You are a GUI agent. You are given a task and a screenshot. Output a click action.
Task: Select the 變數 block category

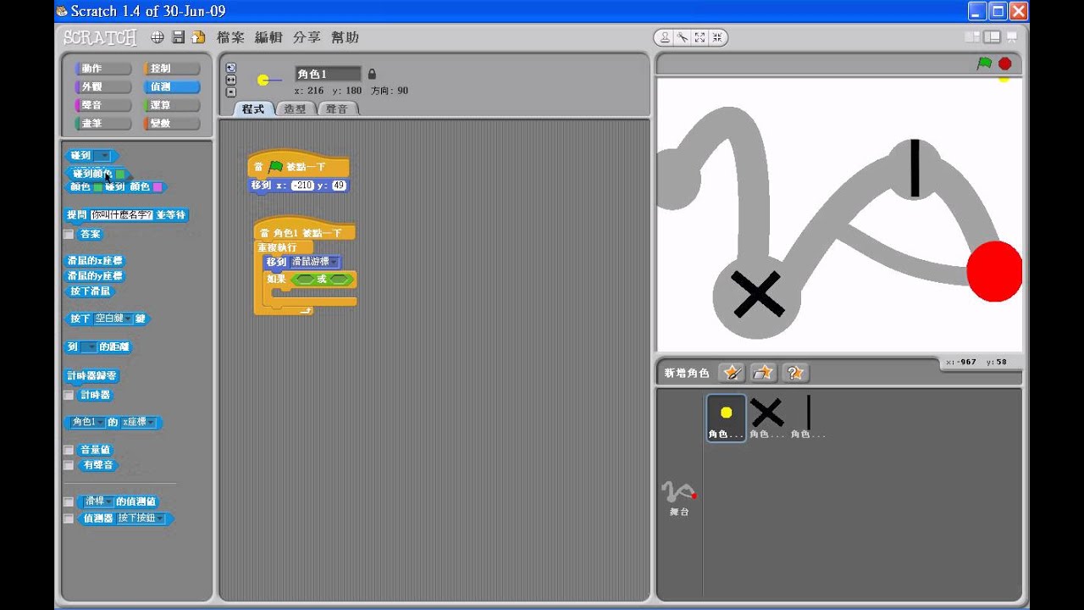[172, 124]
